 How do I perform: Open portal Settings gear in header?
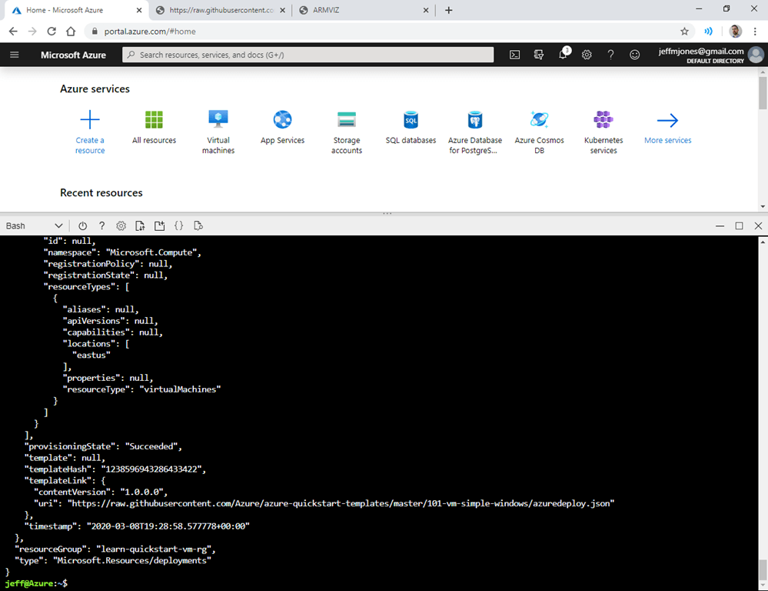pos(587,55)
